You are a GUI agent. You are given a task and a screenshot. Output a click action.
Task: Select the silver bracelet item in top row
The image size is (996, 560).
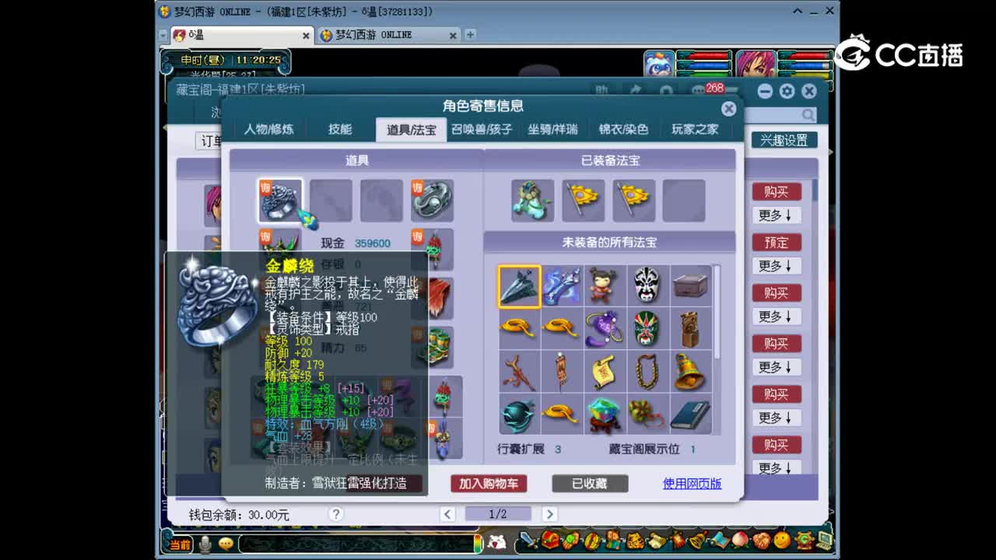tap(433, 201)
